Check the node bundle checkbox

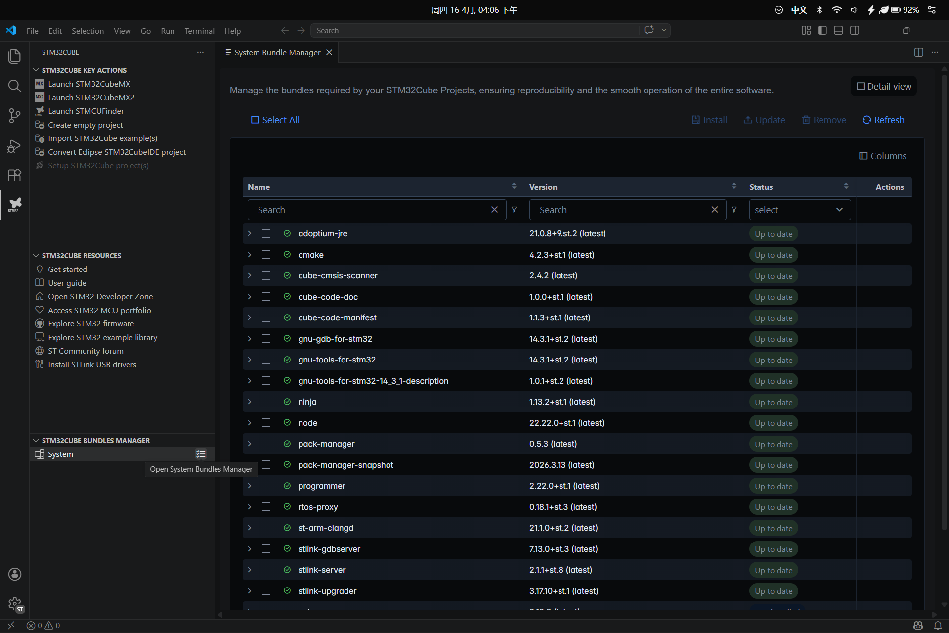pos(266,423)
